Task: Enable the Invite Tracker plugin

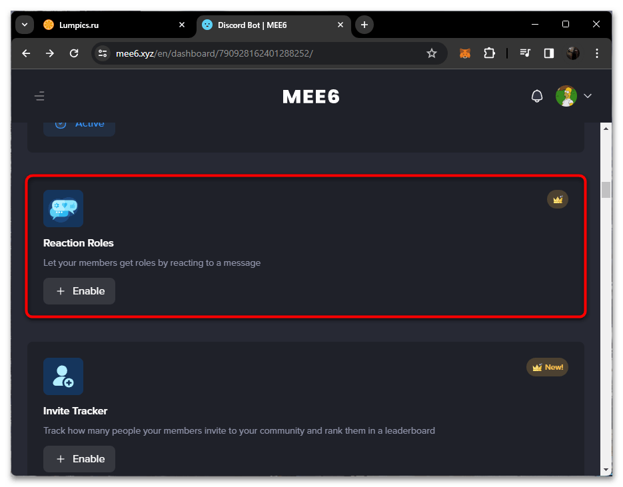Action: pyautogui.click(x=79, y=459)
